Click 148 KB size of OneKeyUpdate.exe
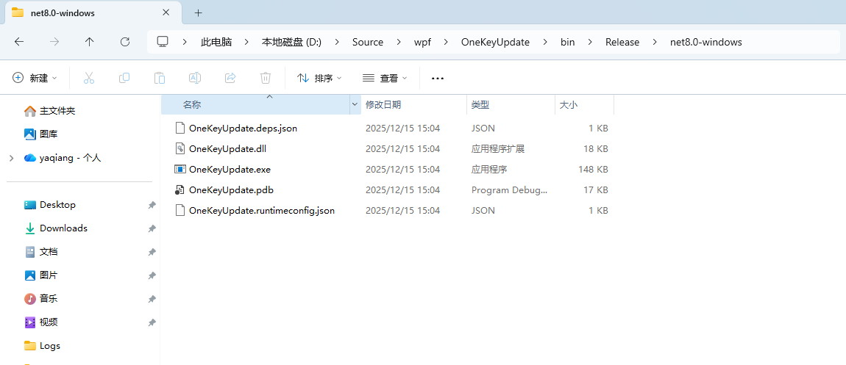 point(593,169)
